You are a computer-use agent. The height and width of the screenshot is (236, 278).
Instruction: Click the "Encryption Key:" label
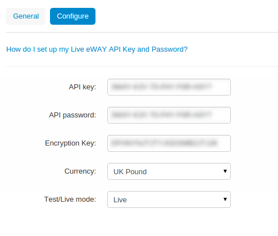70,143
